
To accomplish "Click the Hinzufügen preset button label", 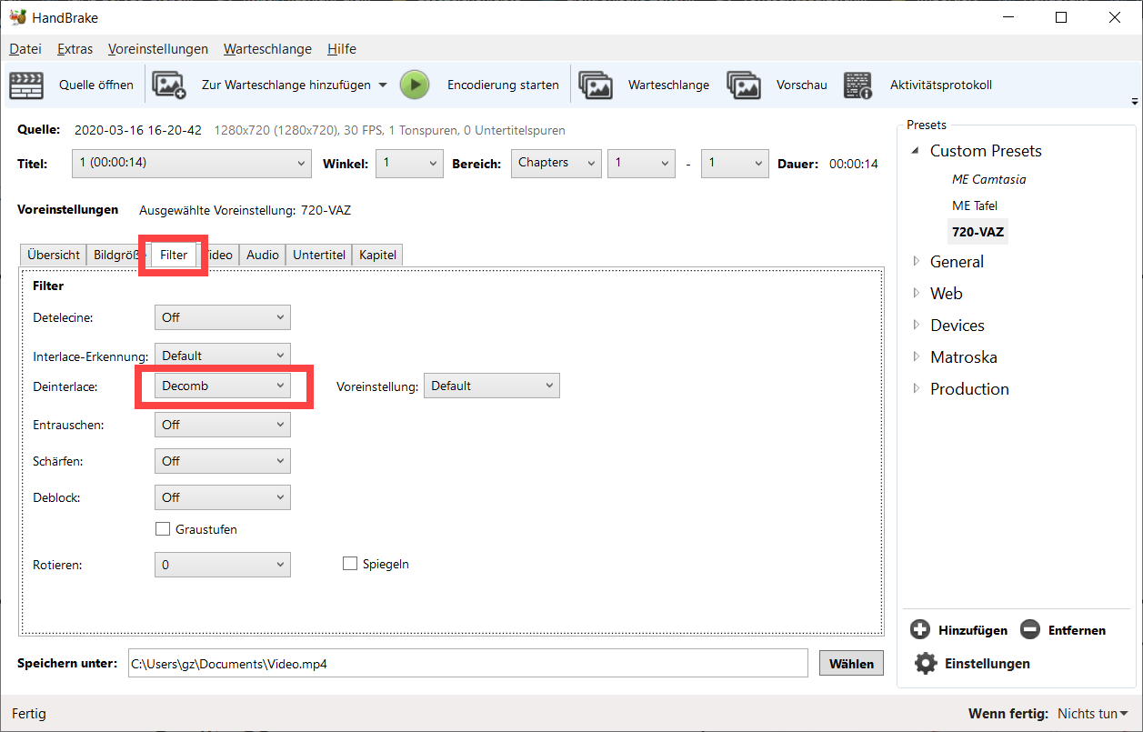I will (x=973, y=630).
